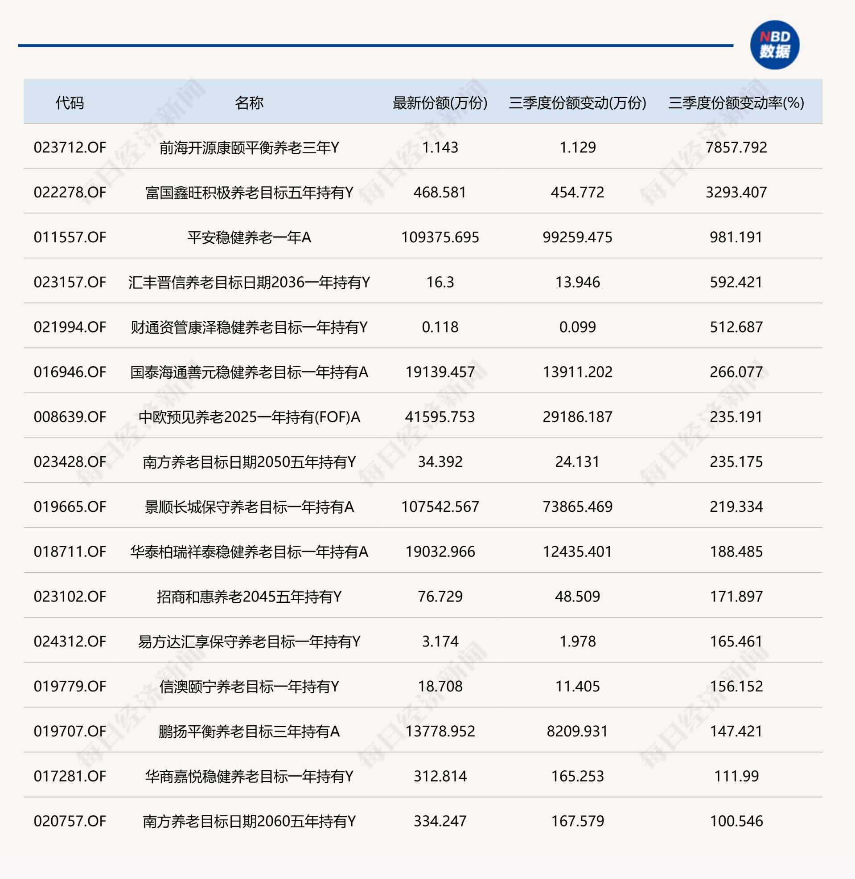Click the change rate value 111.99

pos(736,775)
